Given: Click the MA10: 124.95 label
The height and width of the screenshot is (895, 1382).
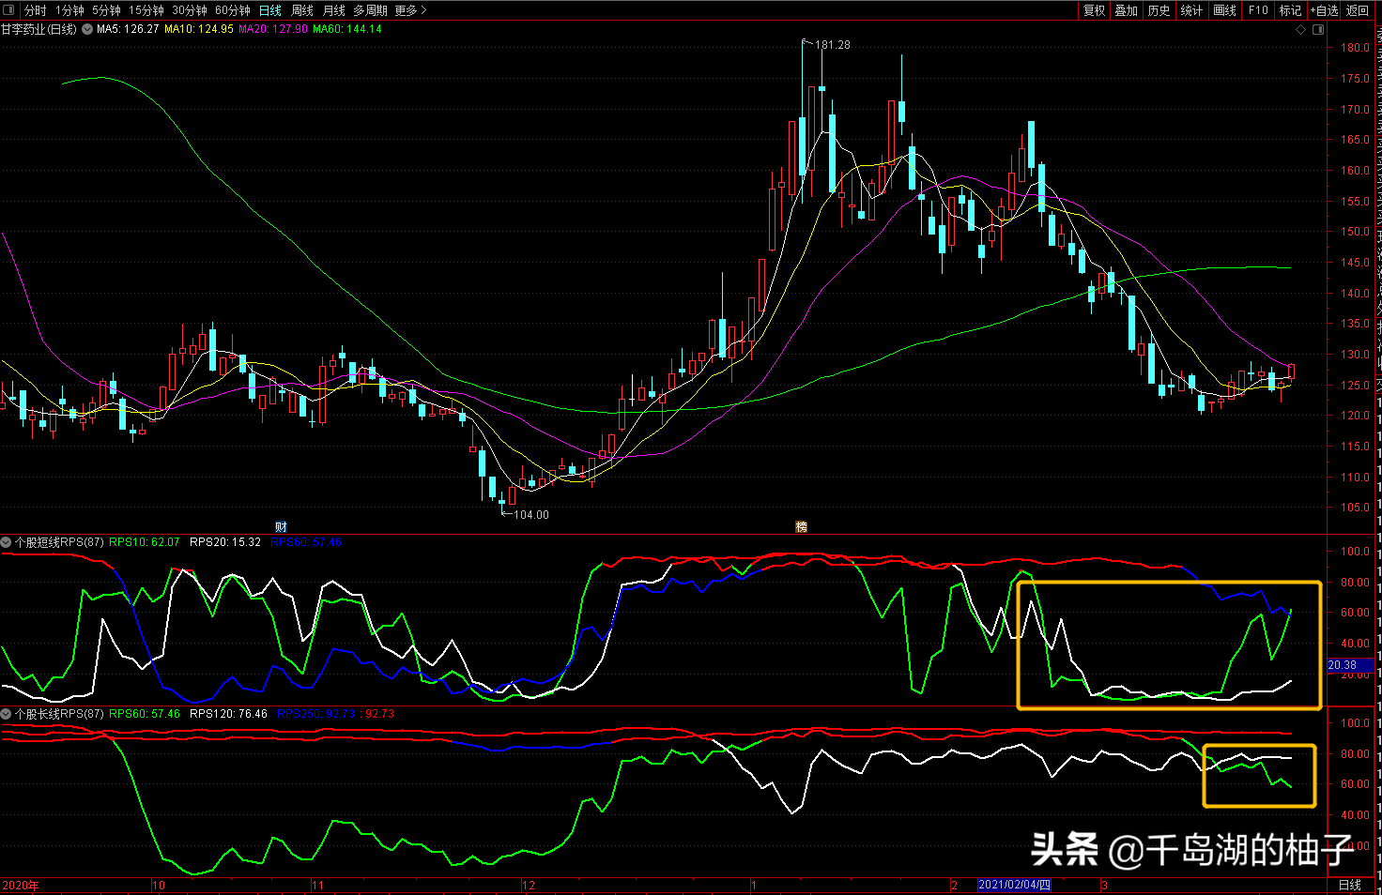Looking at the screenshot, I should click(x=199, y=29).
